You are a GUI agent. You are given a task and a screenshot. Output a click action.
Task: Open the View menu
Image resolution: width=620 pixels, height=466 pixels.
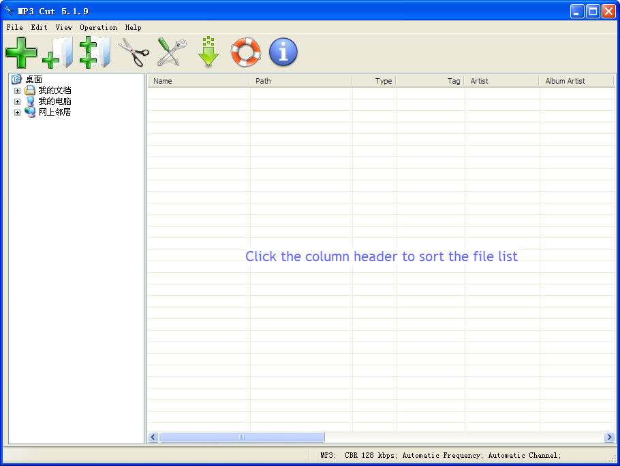tap(63, 27)
